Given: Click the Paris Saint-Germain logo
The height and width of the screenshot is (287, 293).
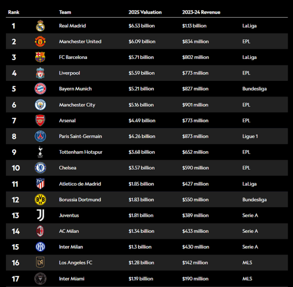Looking at the screenshot, I should (x=40, y=136).
